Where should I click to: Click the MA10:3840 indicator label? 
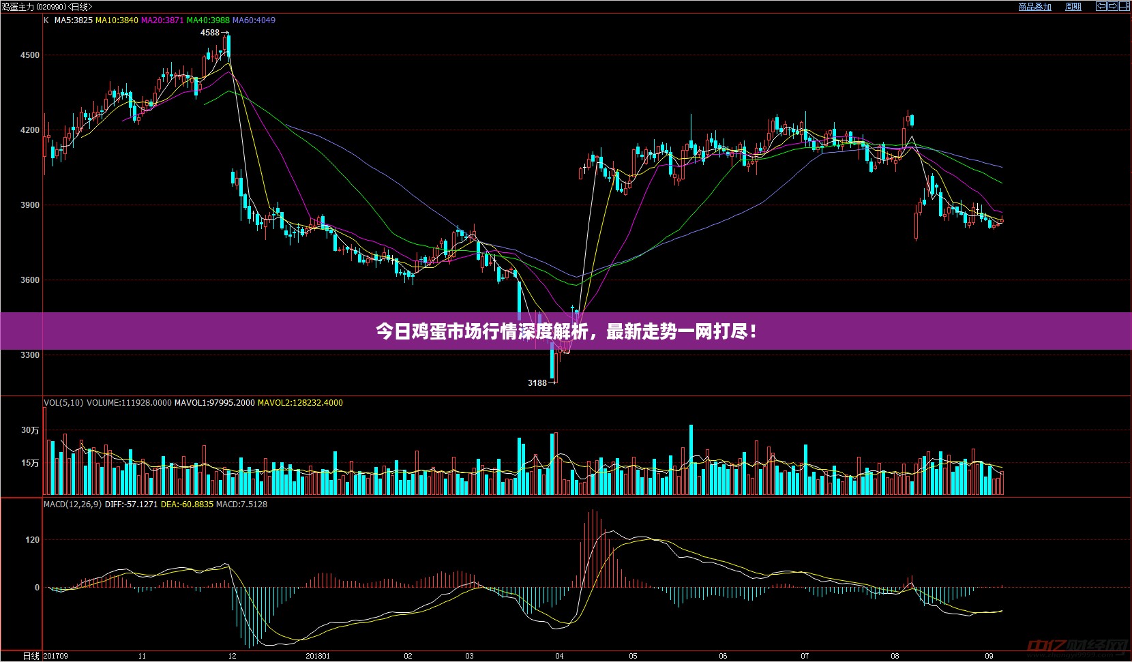coord(116,20)
